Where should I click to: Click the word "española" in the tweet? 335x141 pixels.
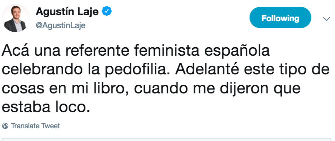coord(241,52)
